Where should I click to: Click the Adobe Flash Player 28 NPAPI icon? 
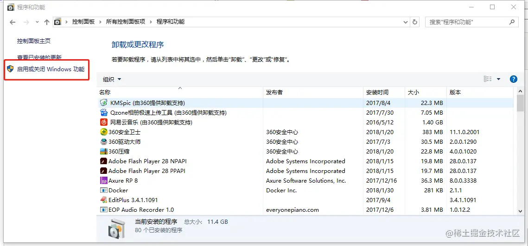pyautogui.click(x=104, y=161)
